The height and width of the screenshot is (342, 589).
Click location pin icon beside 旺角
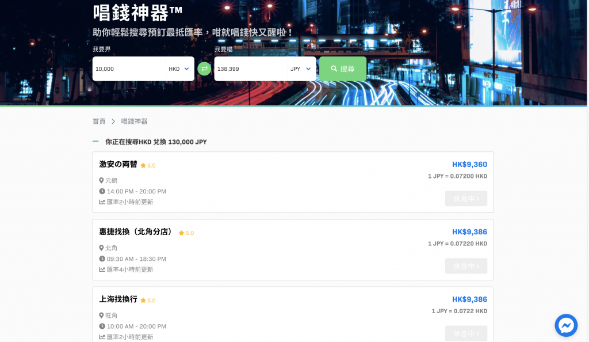102,316
